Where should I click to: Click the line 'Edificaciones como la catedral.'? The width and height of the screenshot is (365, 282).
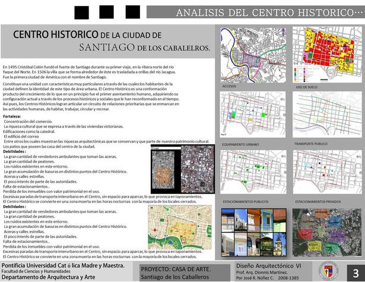pyautogui.click(x=29, y=131)
